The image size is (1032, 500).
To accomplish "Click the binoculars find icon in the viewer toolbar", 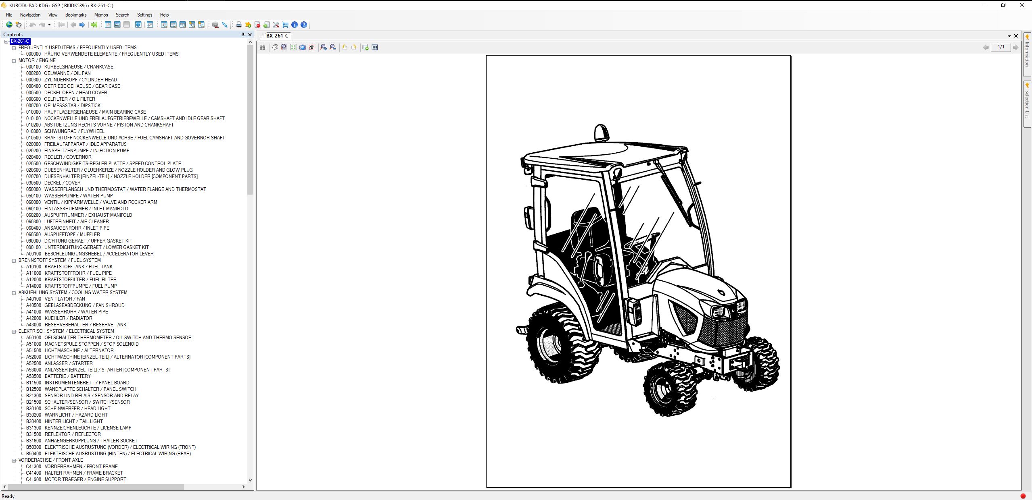I will pyautogui.click(x=263, y=47).
